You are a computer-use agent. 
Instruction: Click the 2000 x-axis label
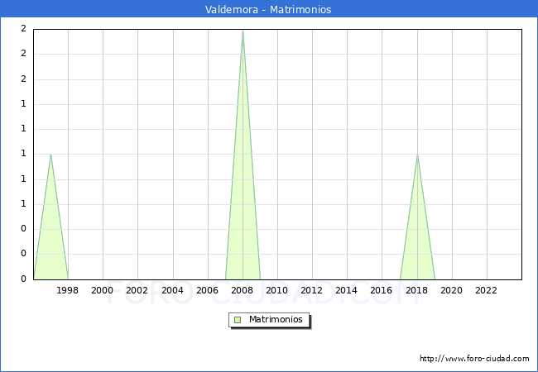pos(103,290)
